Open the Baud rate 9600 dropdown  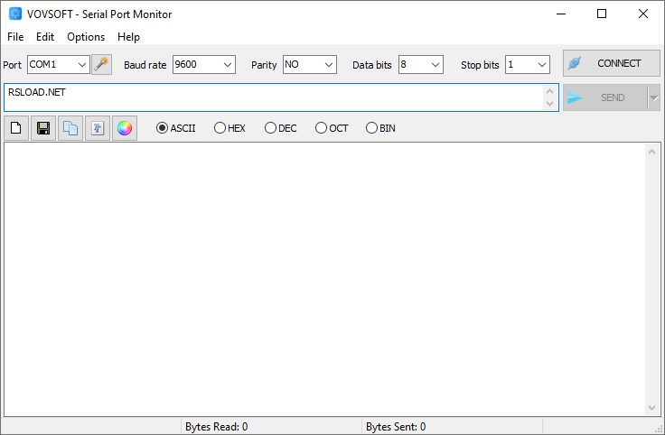coord(204,64)
